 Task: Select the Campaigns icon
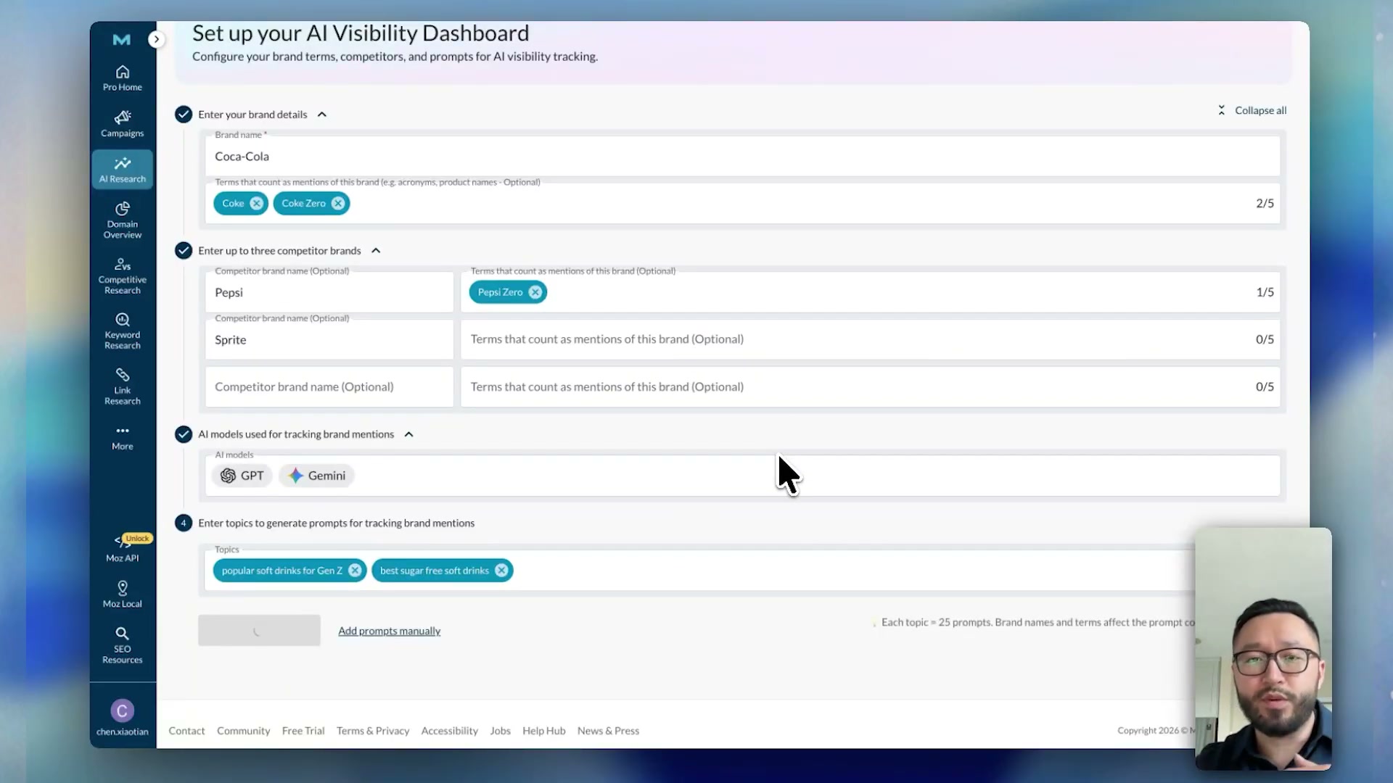(x=122, y=123)
